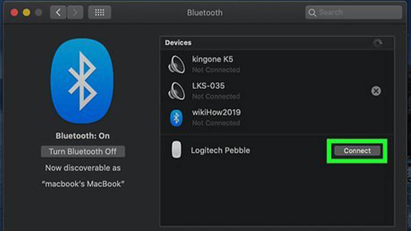The height and width of the screenshot is (231, 411).
Task: Click the Search field
Action: (353, 12)
